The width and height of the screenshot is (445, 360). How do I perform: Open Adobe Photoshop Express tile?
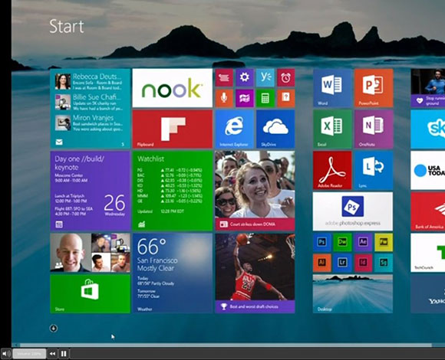(x=353, y=211)
